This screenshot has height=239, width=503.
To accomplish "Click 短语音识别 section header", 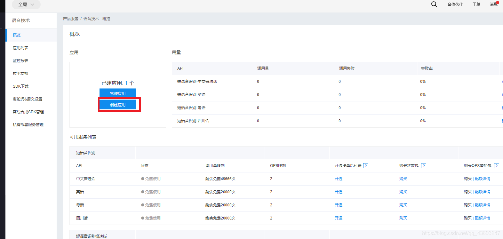I will 86,153.
